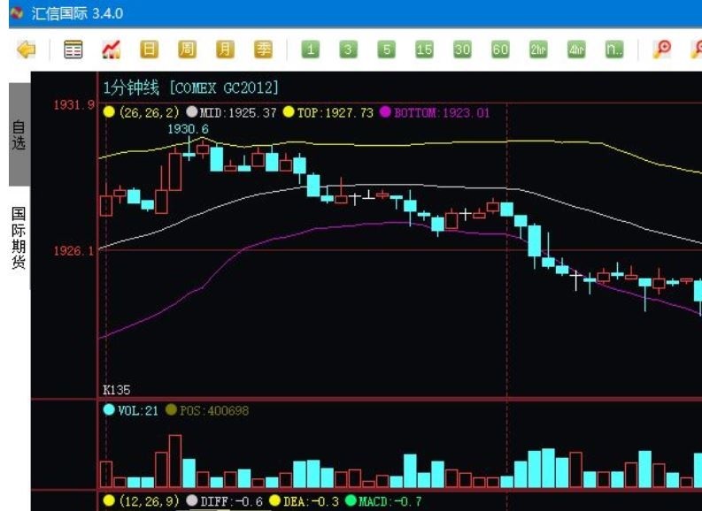Switch to weekly K-line (周) icon
702x511 pixels.
(187, 50)
